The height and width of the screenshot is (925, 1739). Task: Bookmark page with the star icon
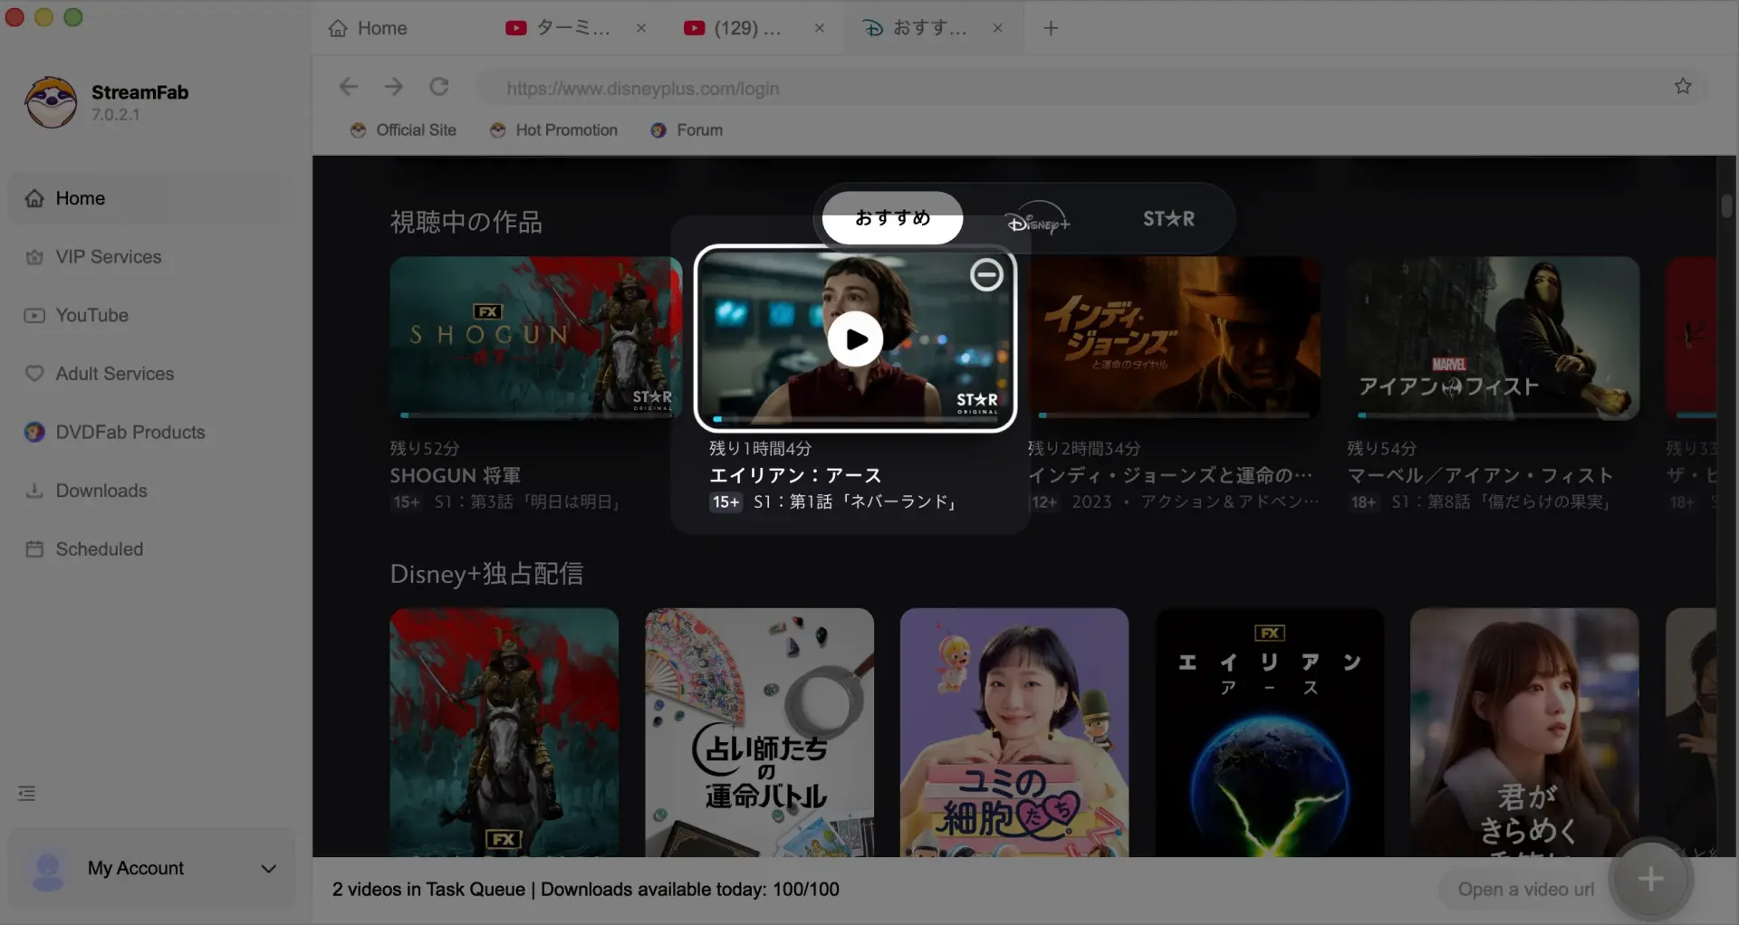tap(1683, 87)
